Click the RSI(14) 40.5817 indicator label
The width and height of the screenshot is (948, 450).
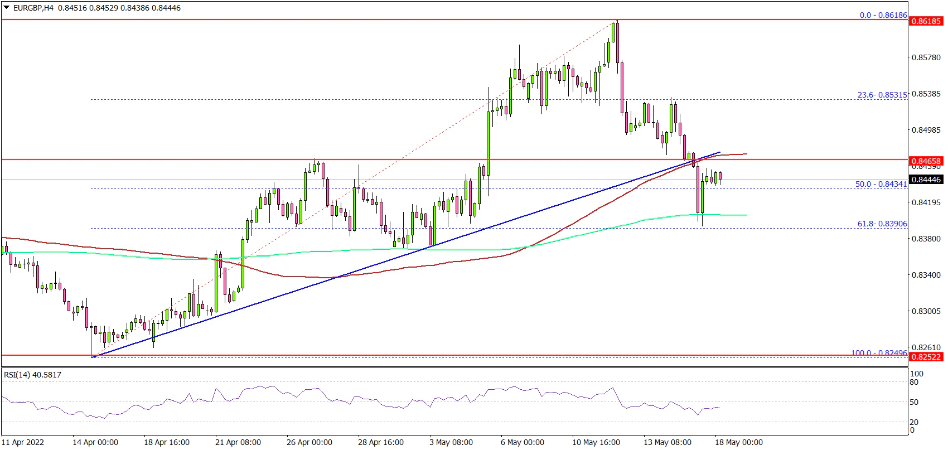pyautogui.click(x=32, y=375)
